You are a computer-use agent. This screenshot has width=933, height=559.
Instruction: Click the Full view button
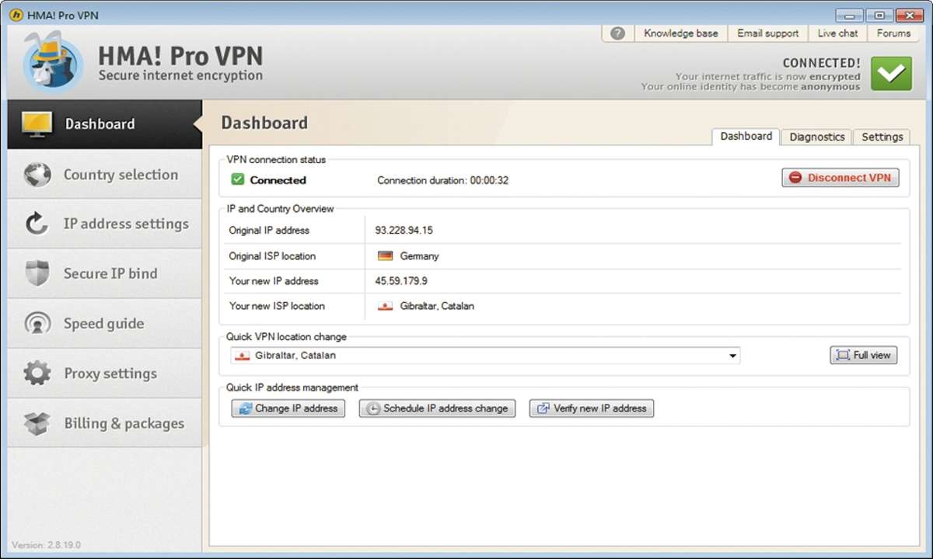pos(864,356)
